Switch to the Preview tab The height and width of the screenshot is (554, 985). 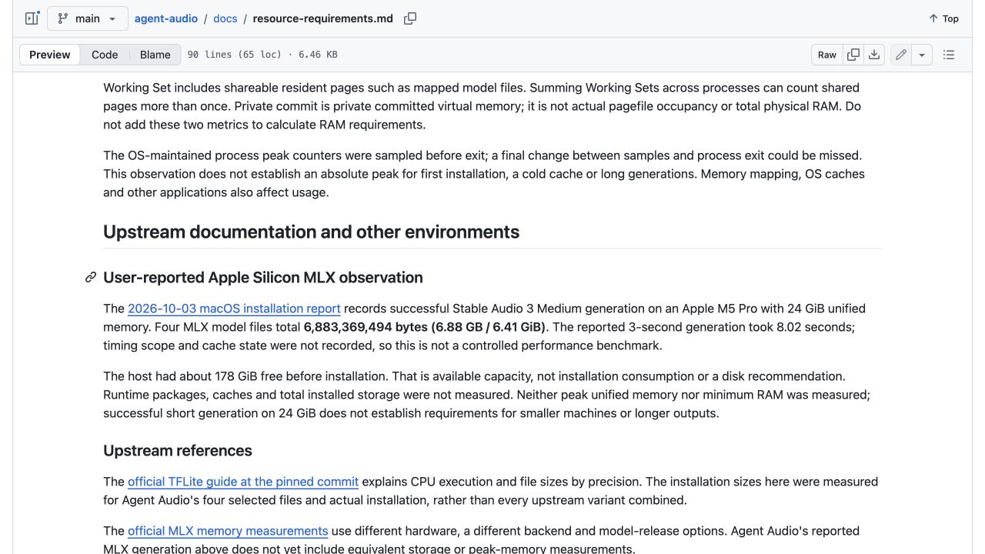50,55
